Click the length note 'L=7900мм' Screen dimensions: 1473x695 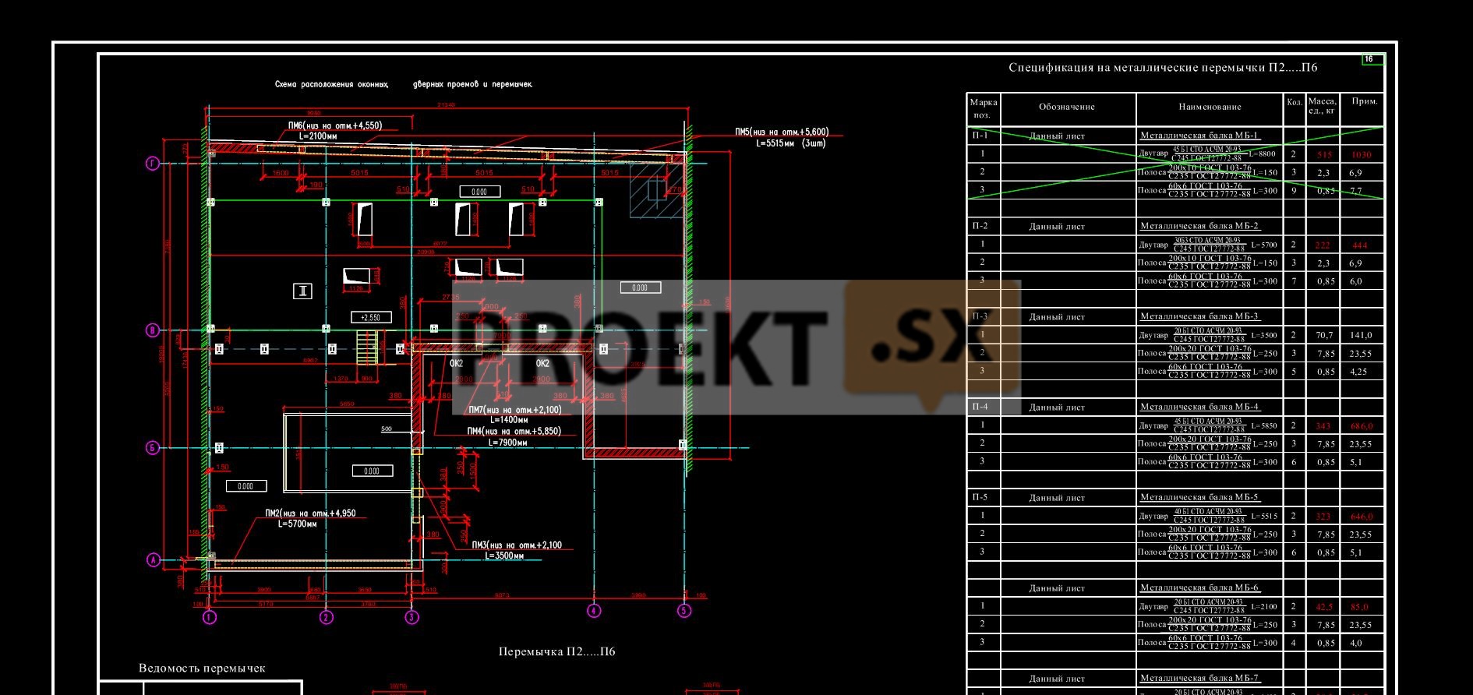tap(507, 443)
